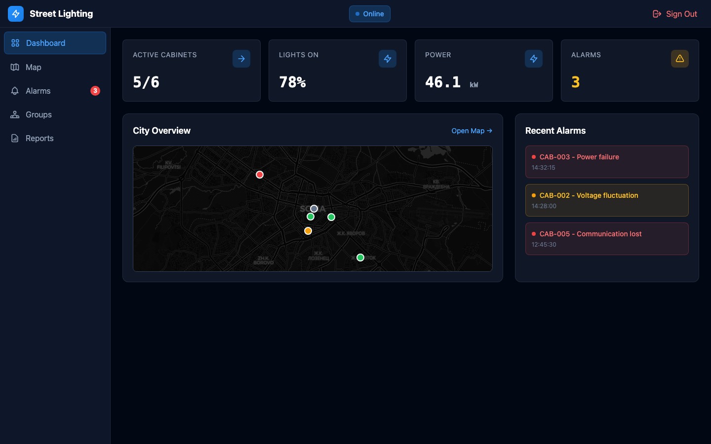Click the Groups people icon
The height and width of the screenshot is (444, 711).
click(15, 114)
